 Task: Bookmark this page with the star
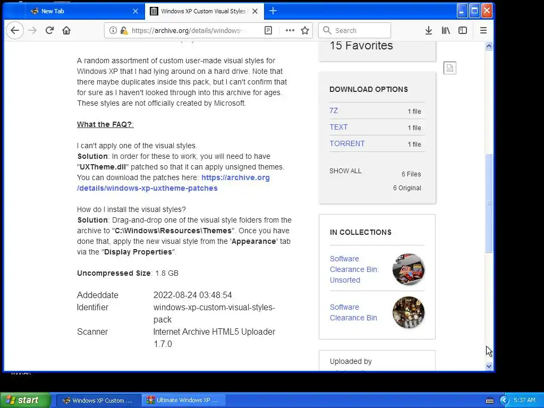click(x=305, y=30)
